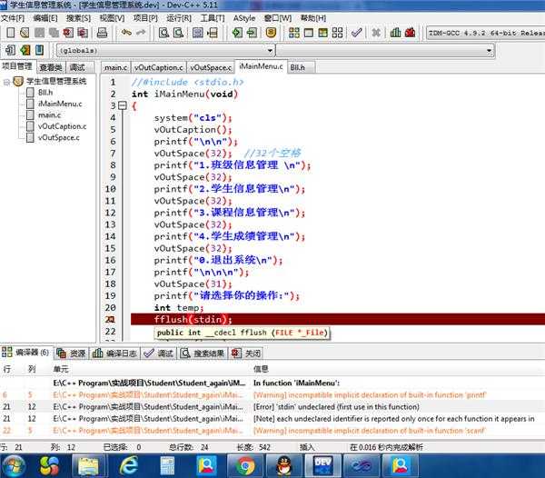Open the 运行[R] menu

tap(179, 18)
